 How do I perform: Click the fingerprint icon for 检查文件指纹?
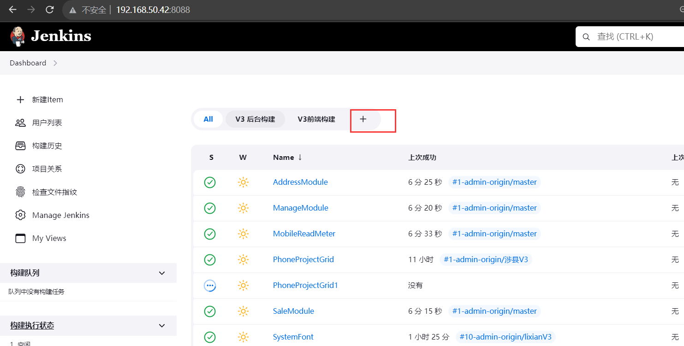tap(20, 192)
